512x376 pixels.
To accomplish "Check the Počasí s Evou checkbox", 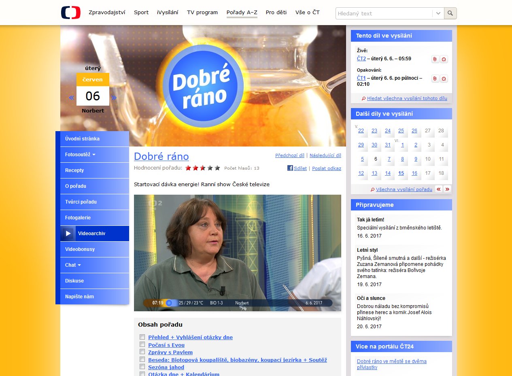I will click(x=142, y=344).
